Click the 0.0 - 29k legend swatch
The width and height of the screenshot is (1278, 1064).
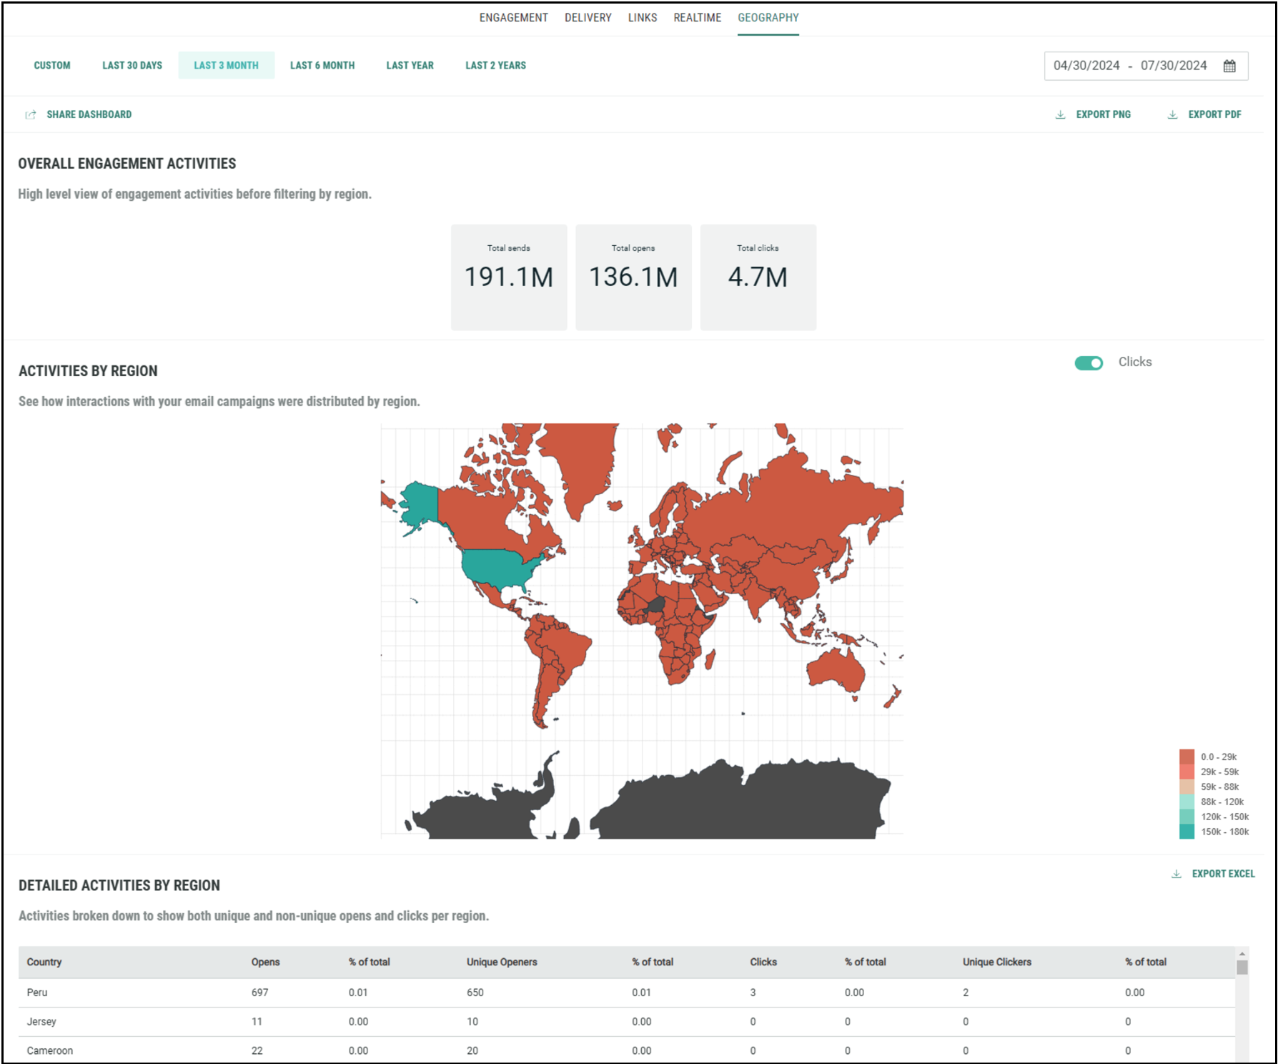[1187, 757]
